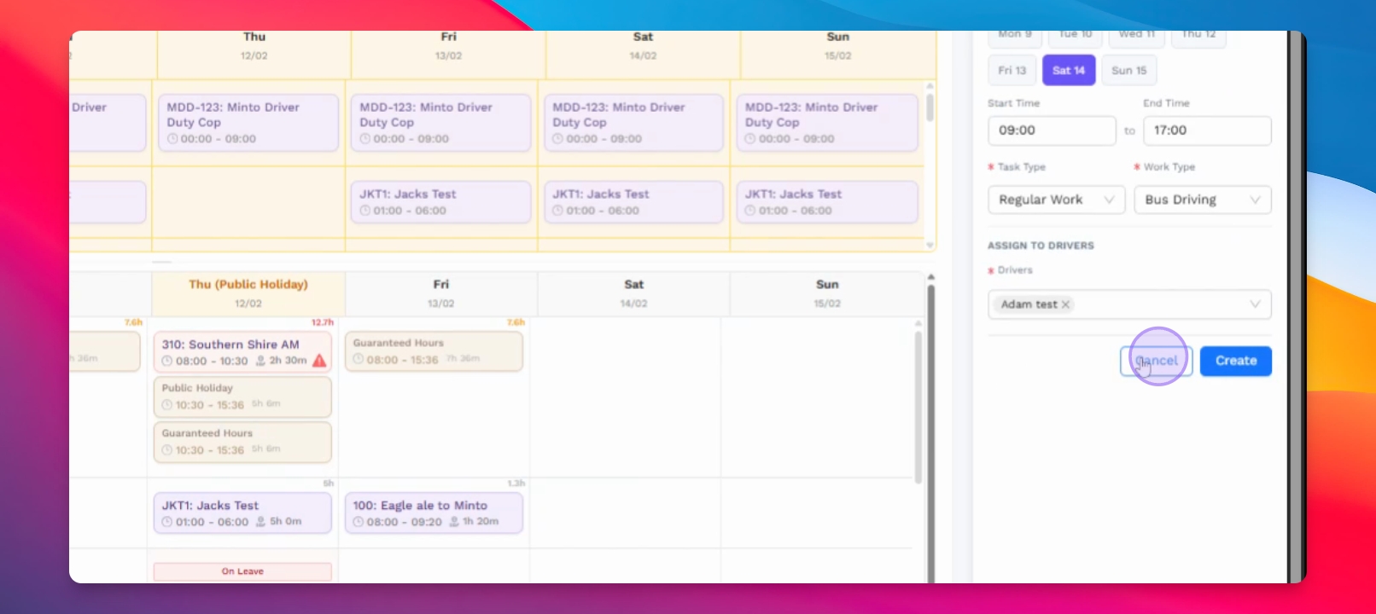Open Thursday's Guaranteed Hours 10:30 - 15:36 card

tap(242, 442)
